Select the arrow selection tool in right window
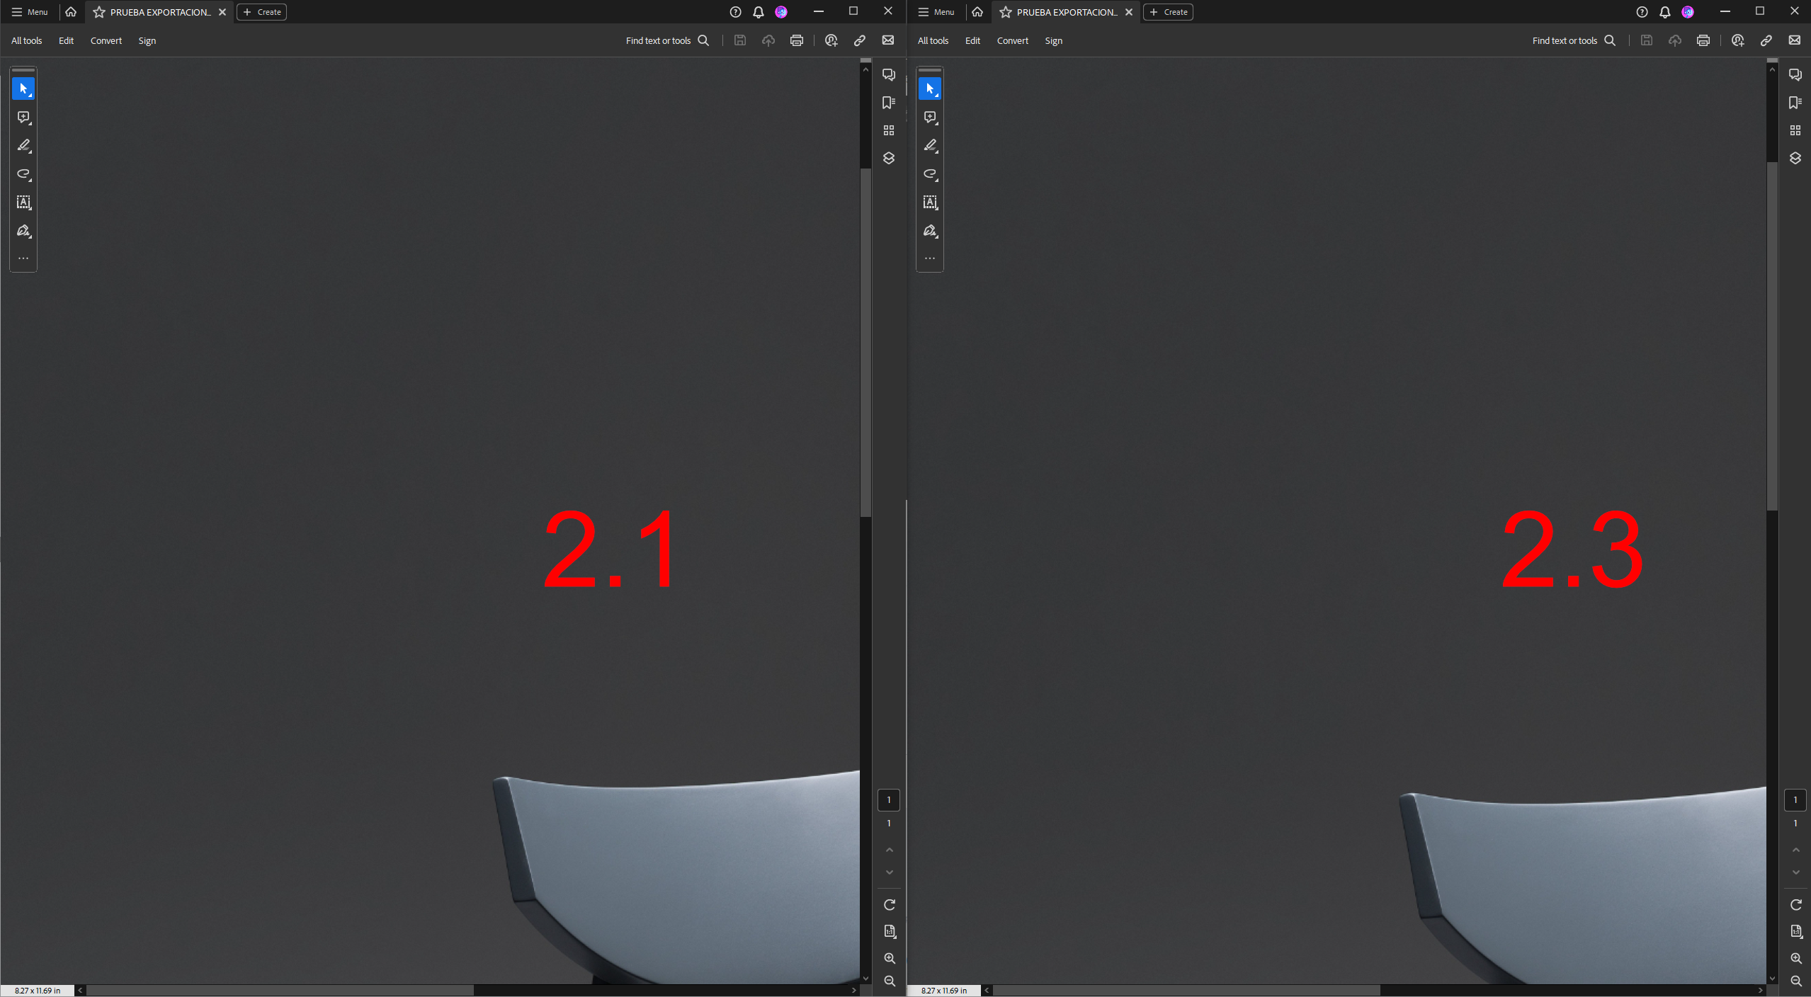 click(930, 89)
